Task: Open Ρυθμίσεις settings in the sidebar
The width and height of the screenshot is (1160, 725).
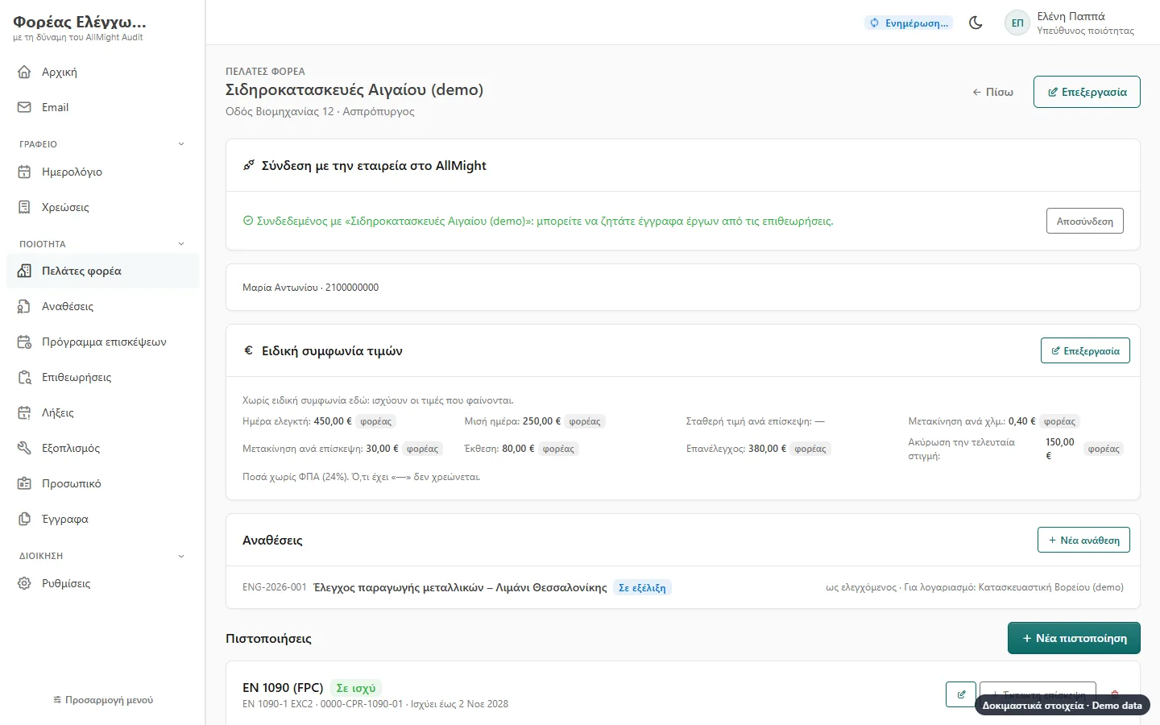Action: point(102,583)
